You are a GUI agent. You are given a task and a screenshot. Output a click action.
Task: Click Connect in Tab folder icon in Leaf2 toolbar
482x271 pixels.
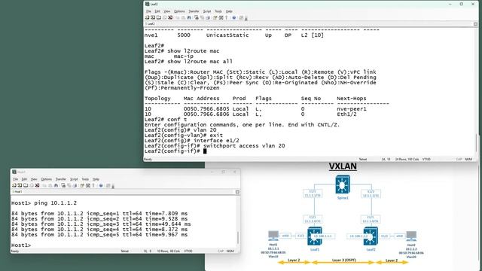[159, 17]
